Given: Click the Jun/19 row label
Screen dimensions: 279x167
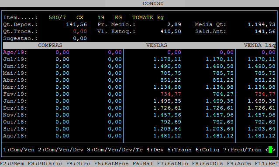Looking at the screenshot, I should tap(15, 66).
